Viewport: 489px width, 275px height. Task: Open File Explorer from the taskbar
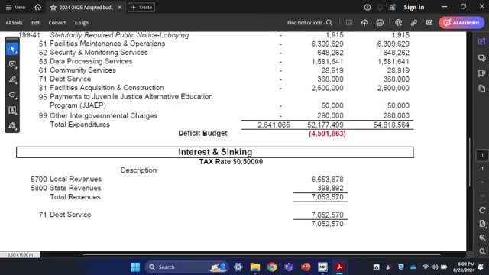pyautogui.click(x=255, y=267)
